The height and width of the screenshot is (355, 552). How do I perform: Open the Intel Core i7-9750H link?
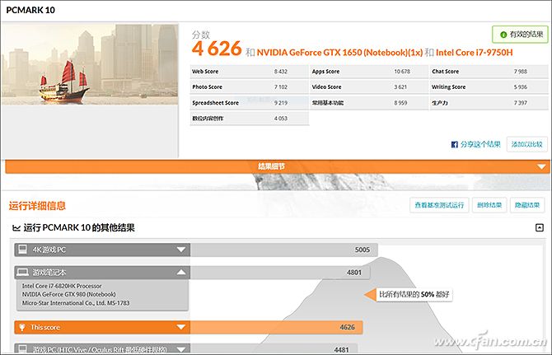475,53
